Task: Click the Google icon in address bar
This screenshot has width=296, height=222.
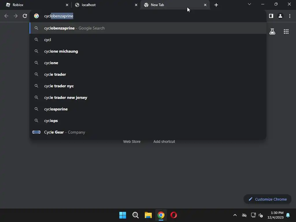Action: point(36,16)
